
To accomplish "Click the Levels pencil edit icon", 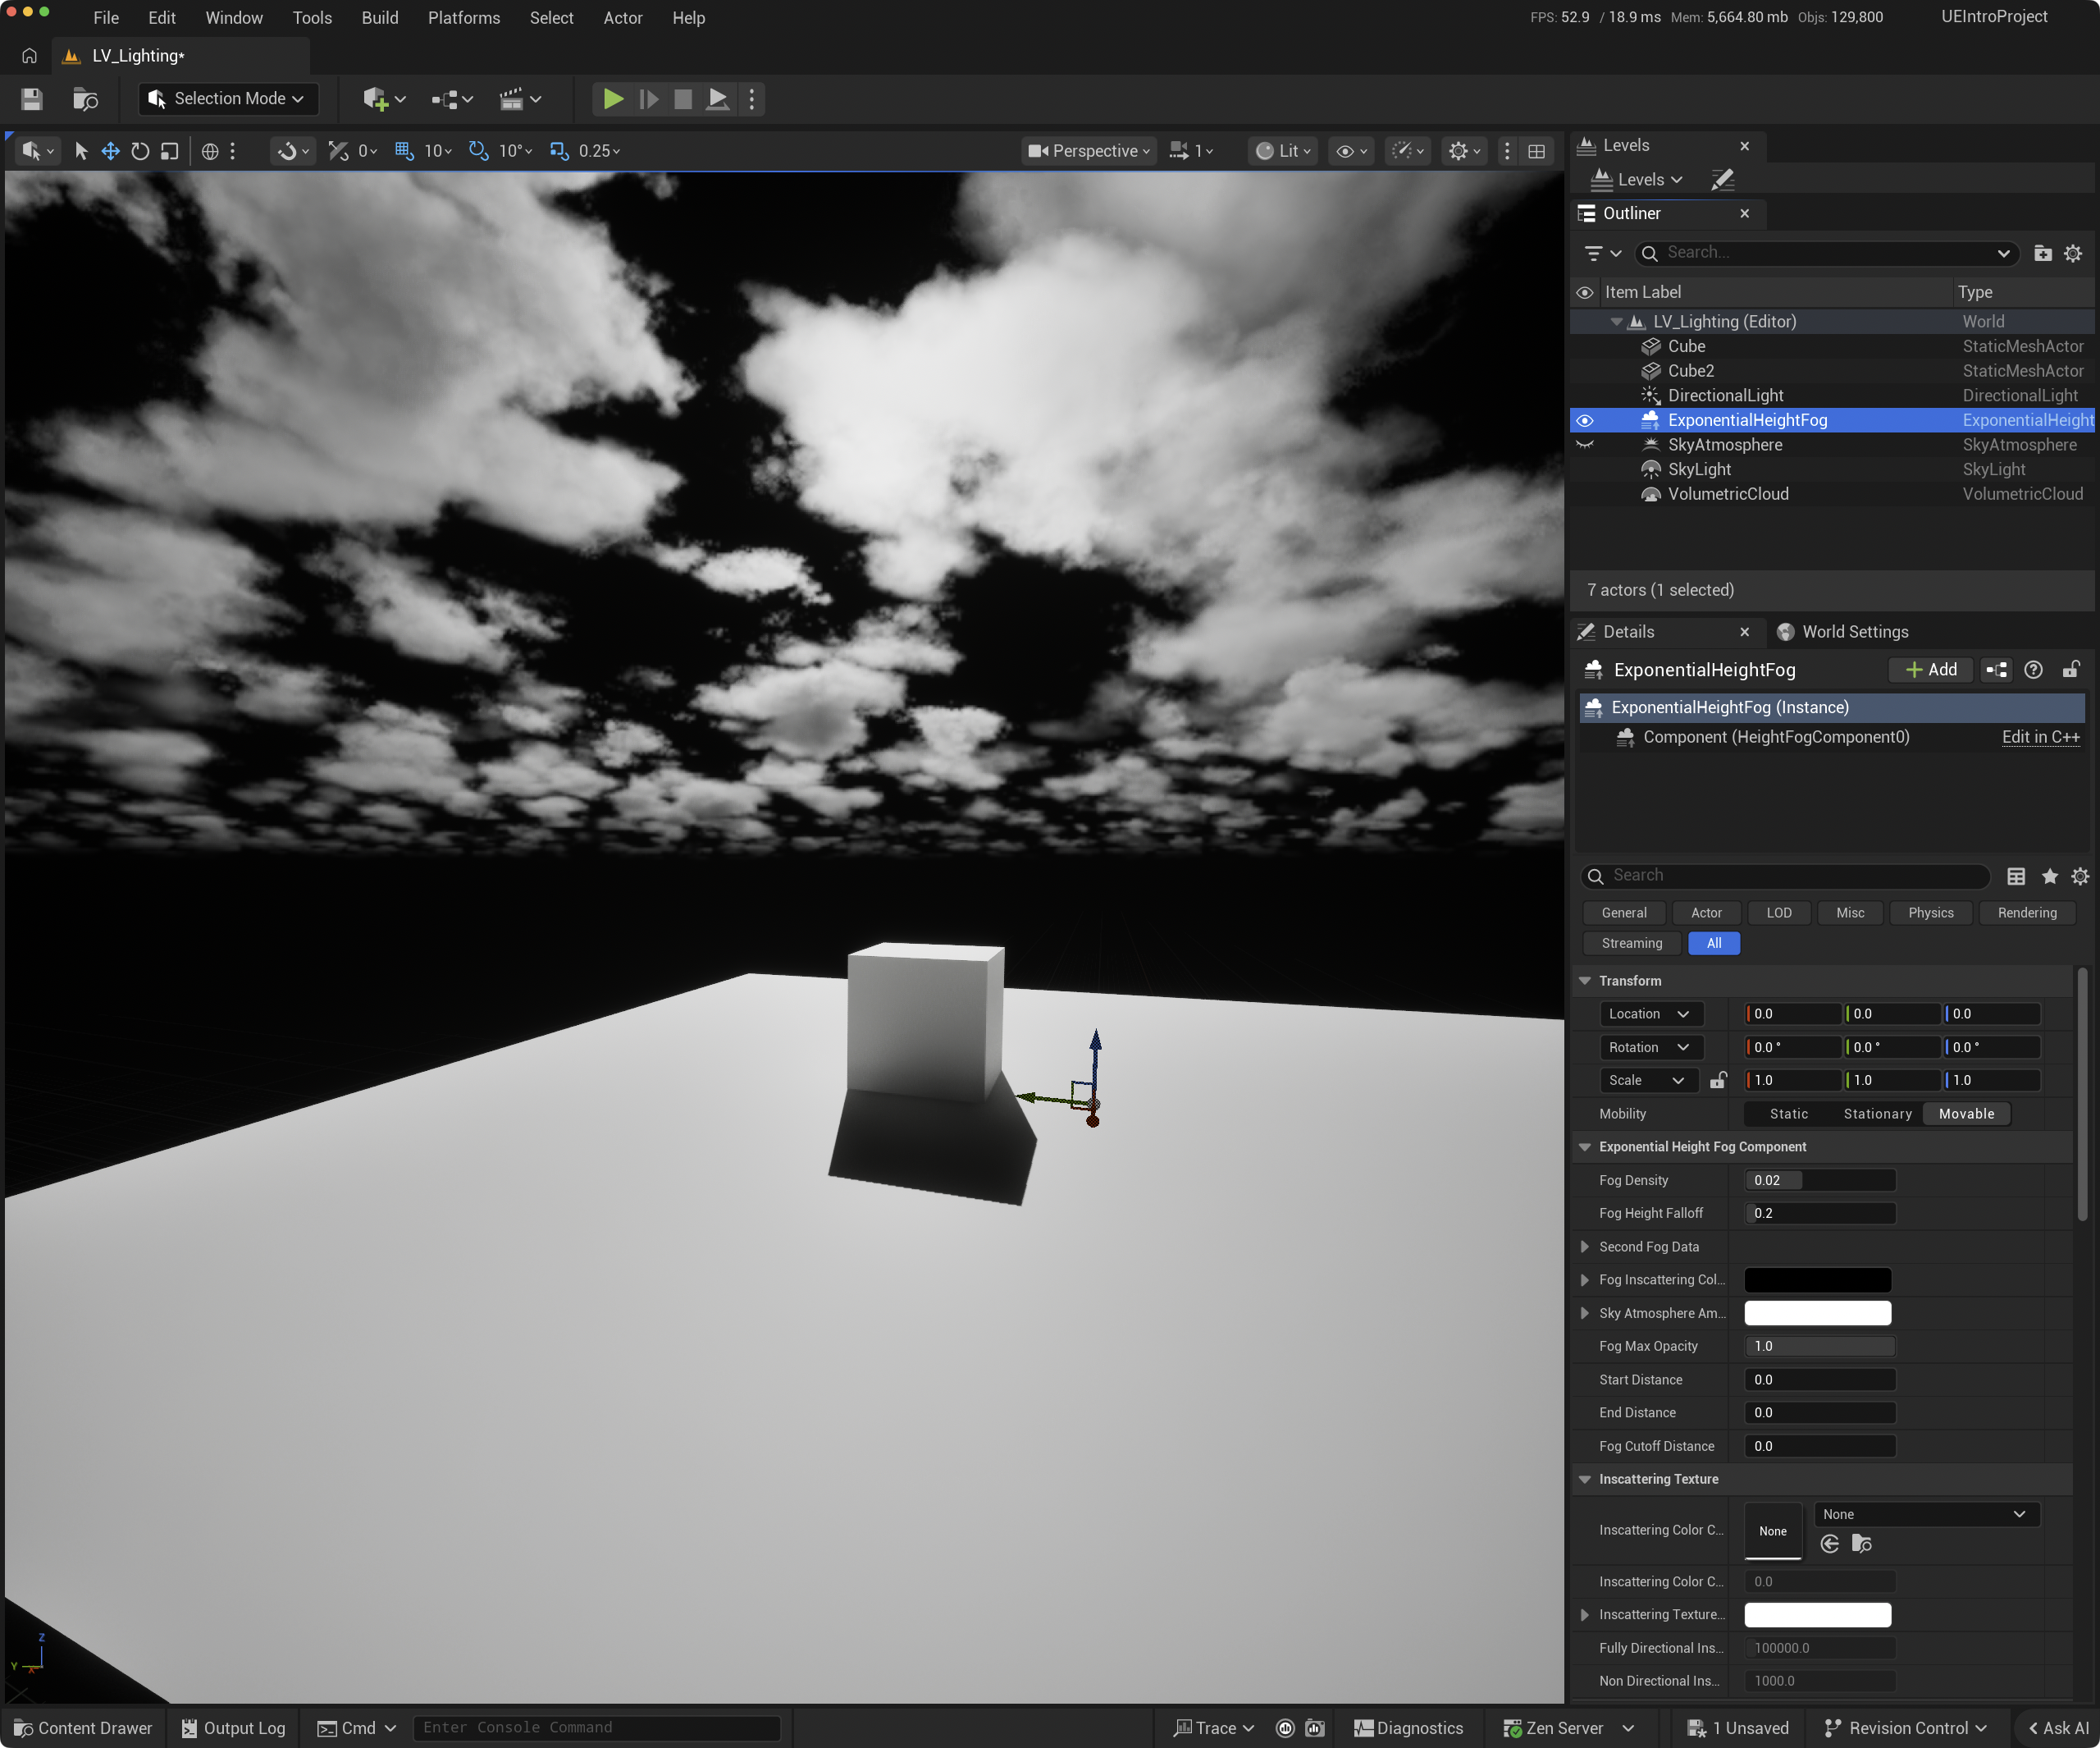I will (x=1723, y=179).
